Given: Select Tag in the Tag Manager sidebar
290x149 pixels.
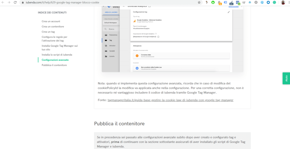Looking at the screenshot, I should (x=111, y=40).
